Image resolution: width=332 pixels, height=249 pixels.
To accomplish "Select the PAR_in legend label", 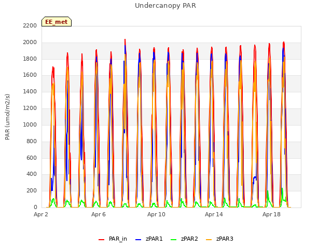I will [x=118, y=239].
